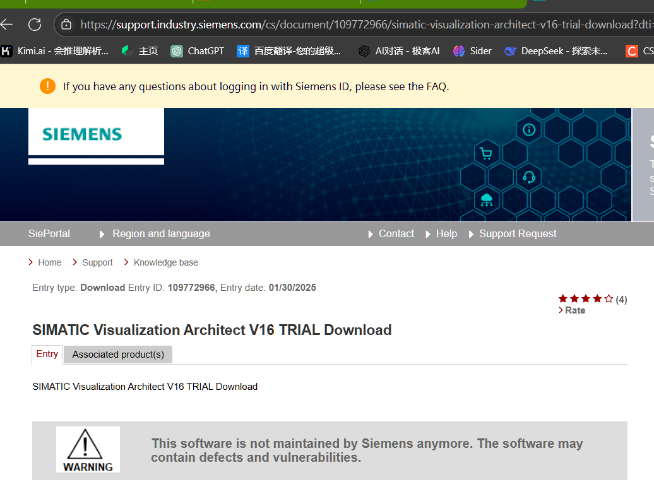This screenshot has height=504, width=654.
Task: Open the Help menu item
Action: (x=442, y=234)
